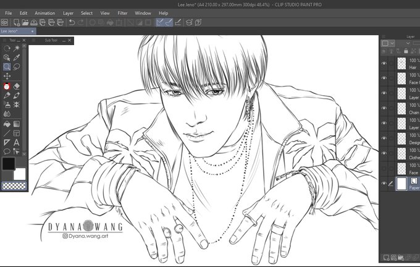Select the snowman custom brush tool
This screenshot has width=420, height=267.
click(x=7, y=87)
